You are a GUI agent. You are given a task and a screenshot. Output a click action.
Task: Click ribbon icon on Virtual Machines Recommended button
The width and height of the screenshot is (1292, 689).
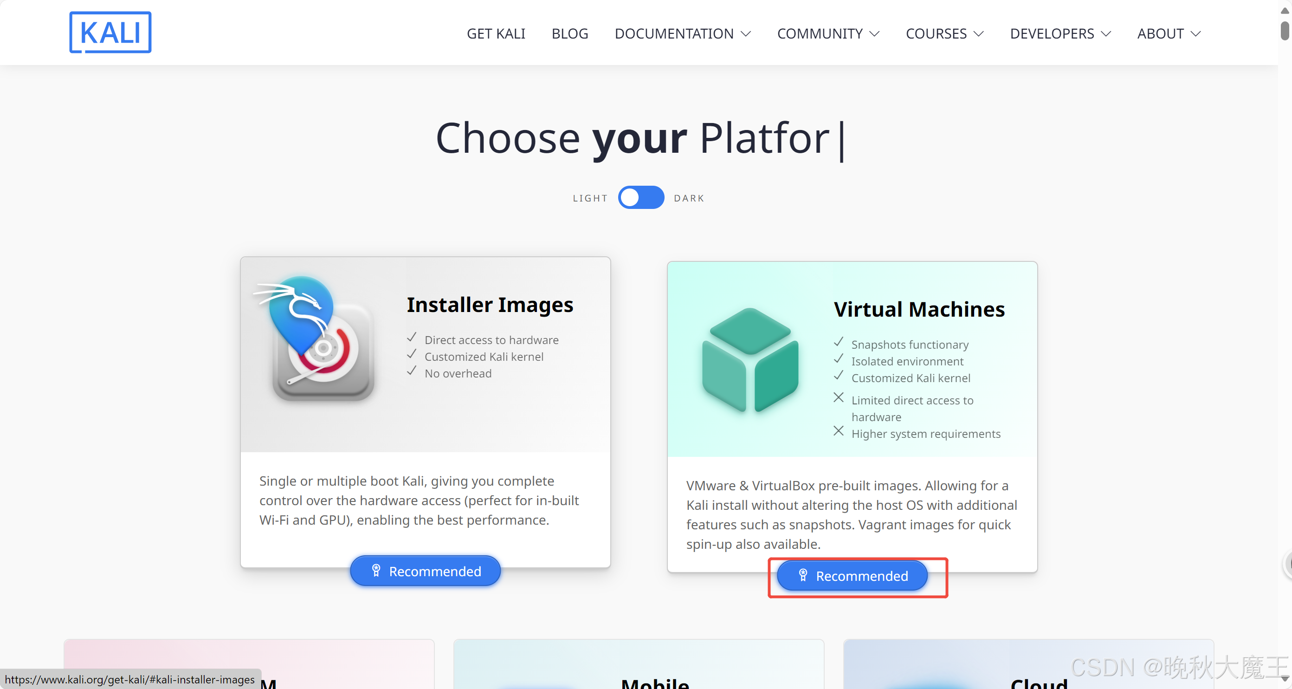[802, 575]
